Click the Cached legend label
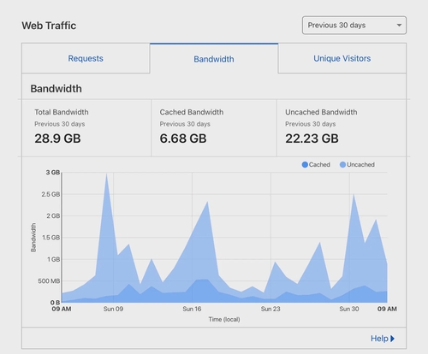The height and width of the screenshot is (354, 428). 319,165
